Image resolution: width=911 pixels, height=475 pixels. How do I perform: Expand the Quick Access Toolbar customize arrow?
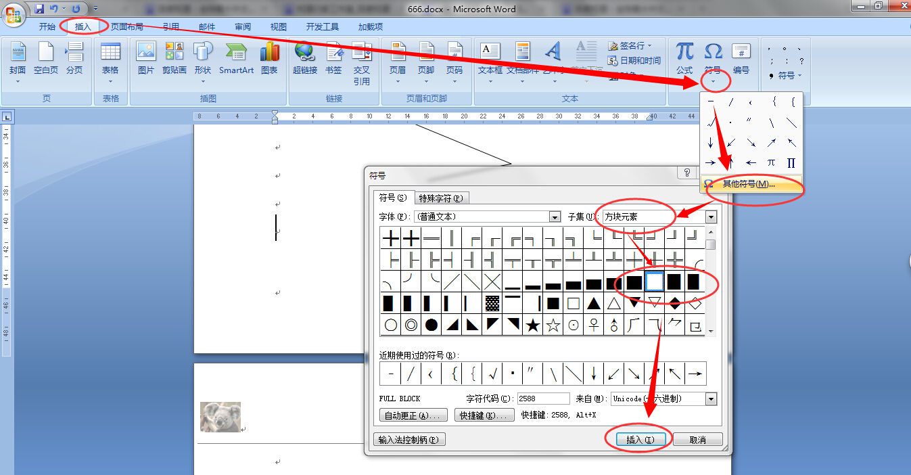95,9
